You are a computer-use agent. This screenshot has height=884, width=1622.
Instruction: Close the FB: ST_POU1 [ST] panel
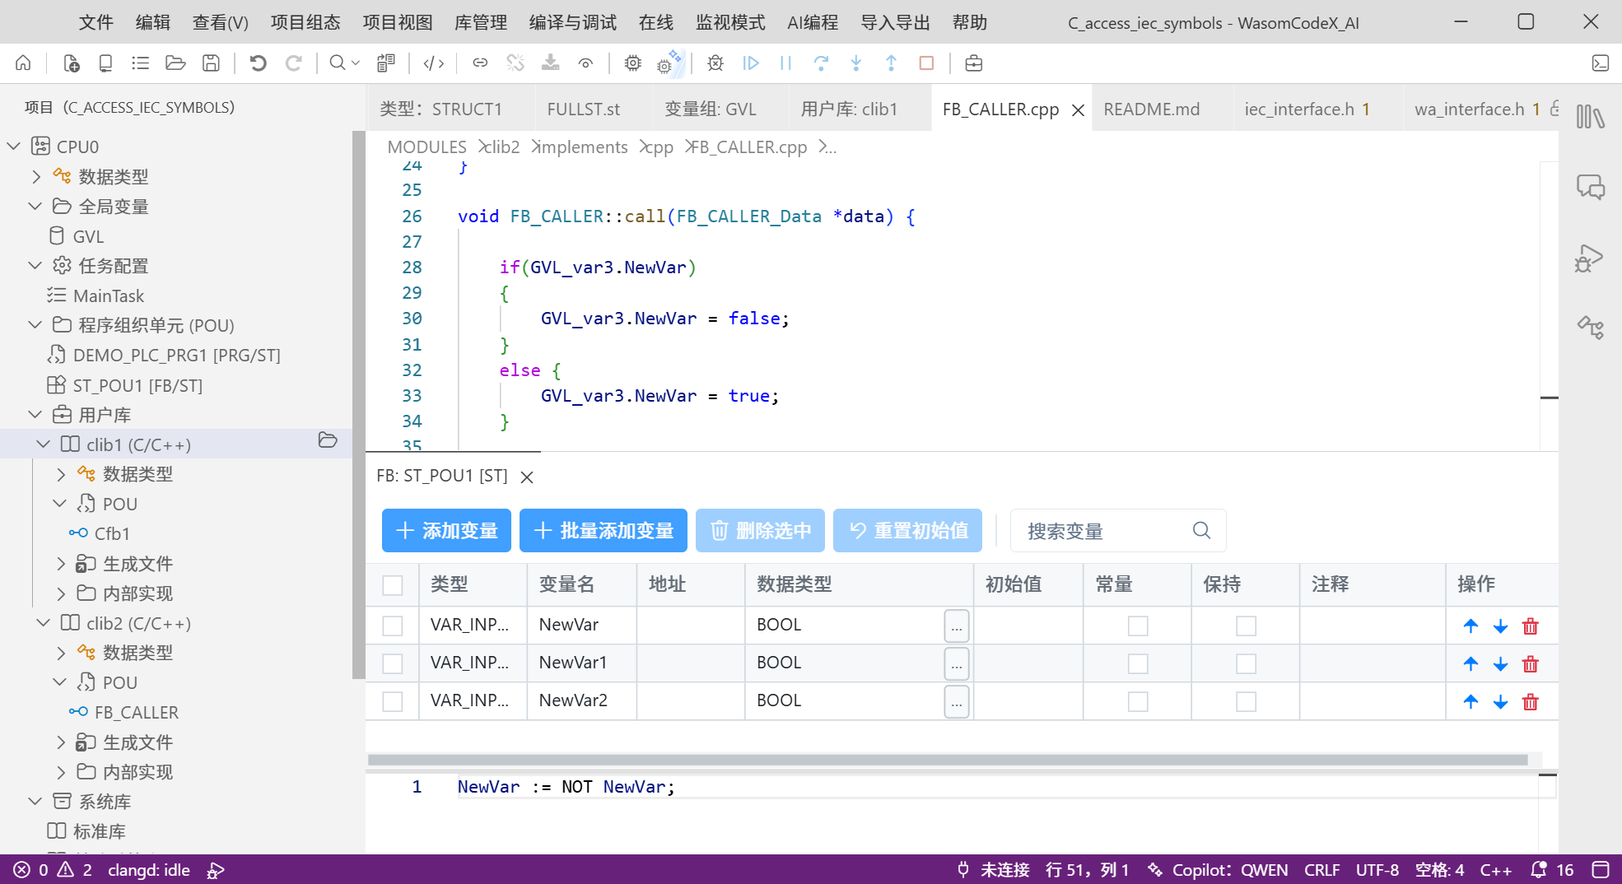[528, 477]
